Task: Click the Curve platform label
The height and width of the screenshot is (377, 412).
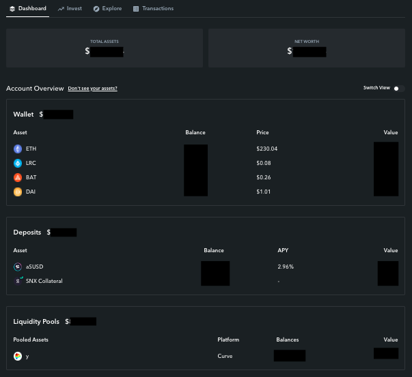Action: pos(225,356)
